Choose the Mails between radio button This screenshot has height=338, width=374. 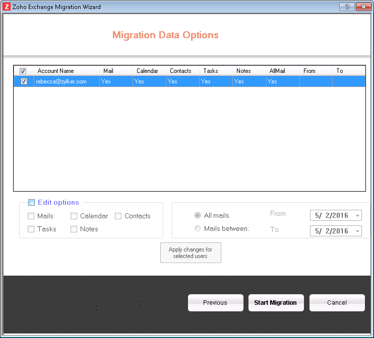pos(198,229)
